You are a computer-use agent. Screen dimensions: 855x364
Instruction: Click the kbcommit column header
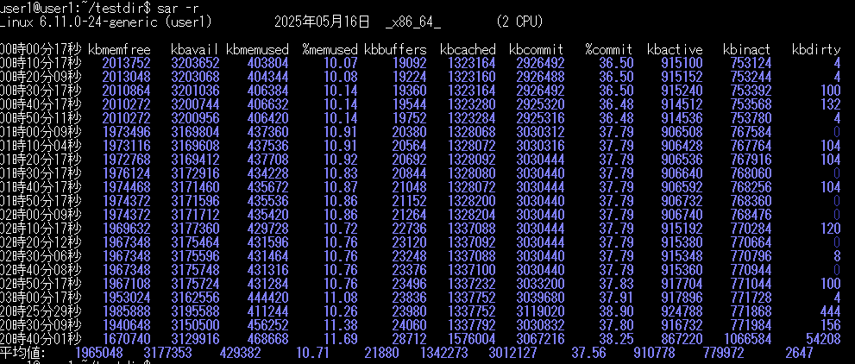[x=537, y=50]
